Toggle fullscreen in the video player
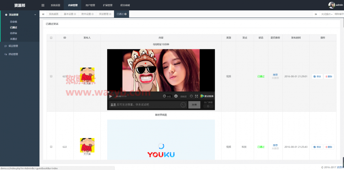This screenshot has height=170, width=344. pos(197,96)
